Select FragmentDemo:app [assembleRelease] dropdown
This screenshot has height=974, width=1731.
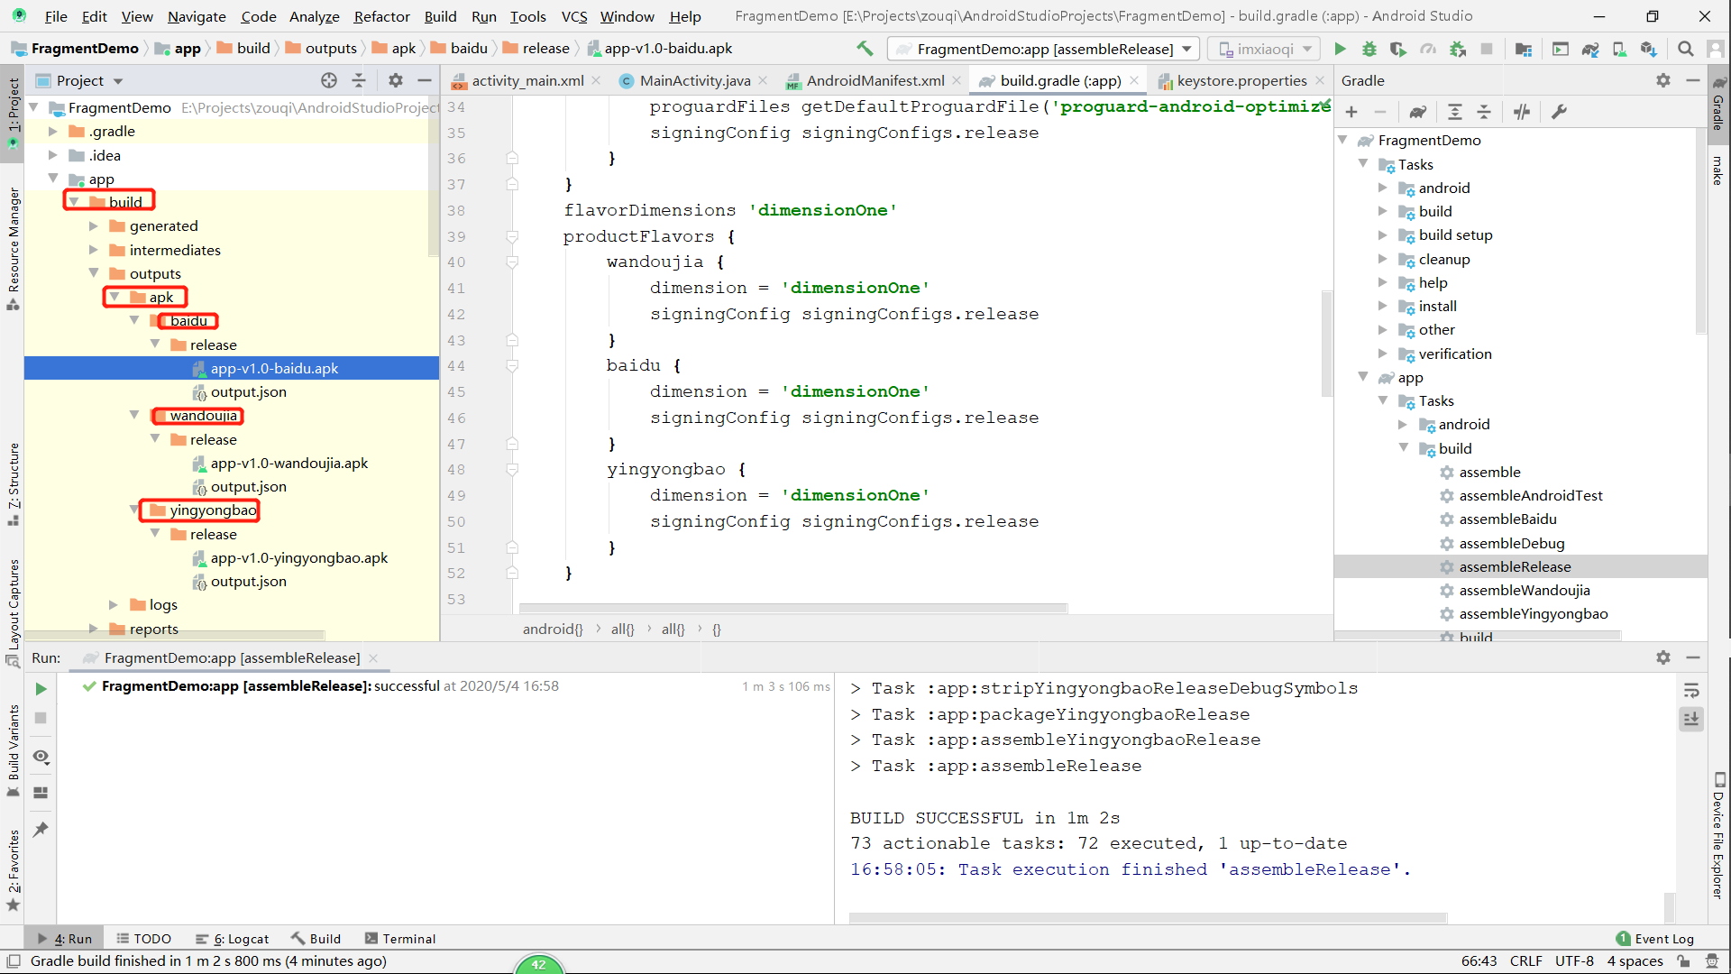(1044, 49)
